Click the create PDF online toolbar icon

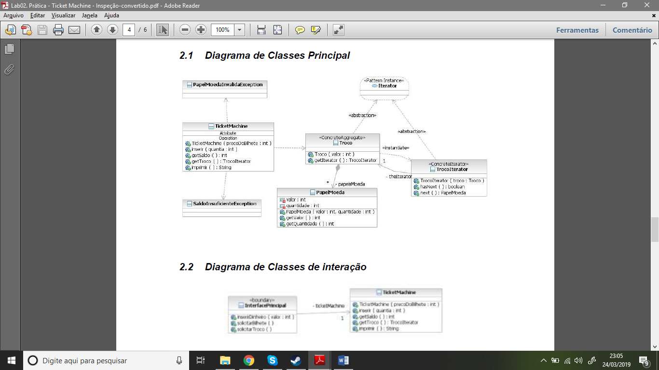10,30
